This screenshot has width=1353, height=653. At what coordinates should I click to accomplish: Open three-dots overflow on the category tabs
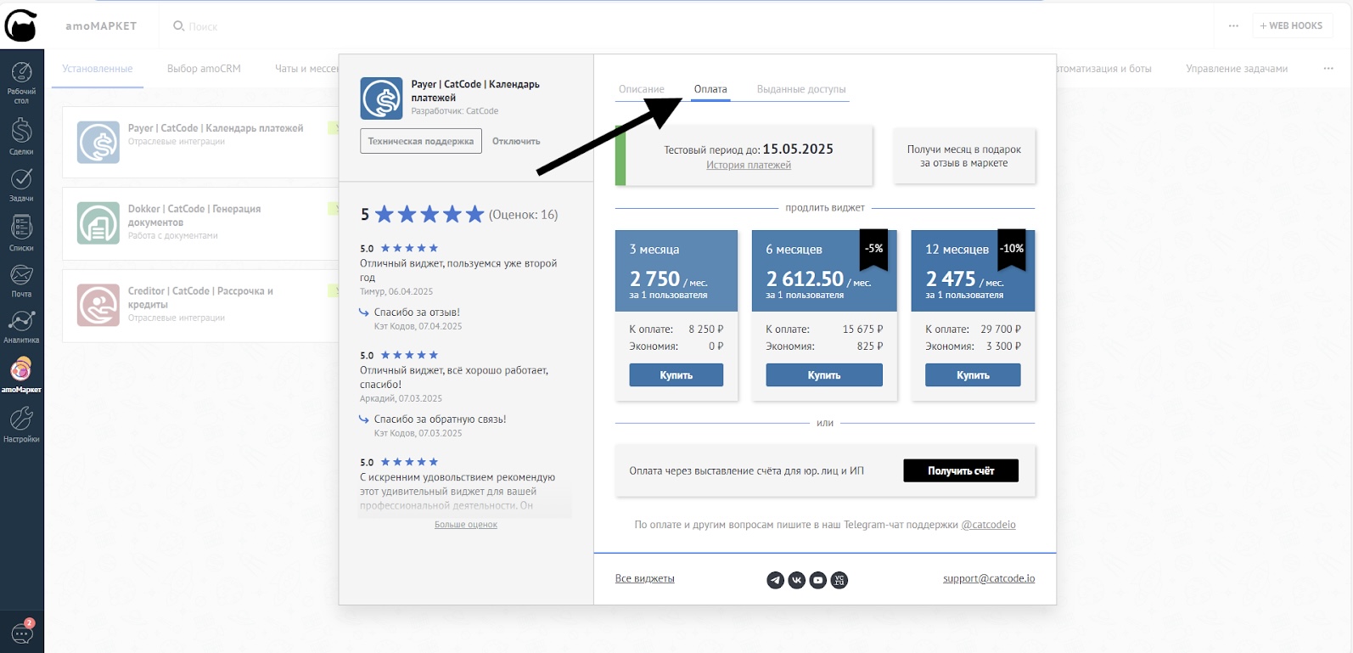click(1328, 69)
